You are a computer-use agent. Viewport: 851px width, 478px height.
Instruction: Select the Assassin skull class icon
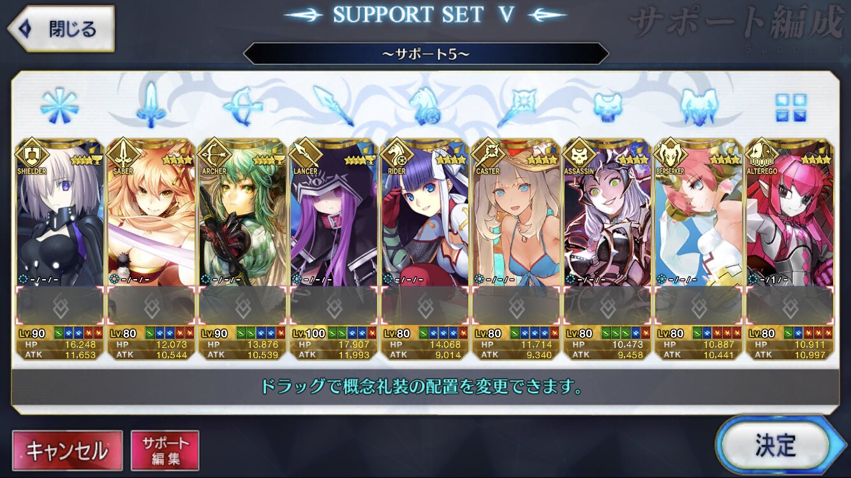pyautogui.click(x=608, y=106)
